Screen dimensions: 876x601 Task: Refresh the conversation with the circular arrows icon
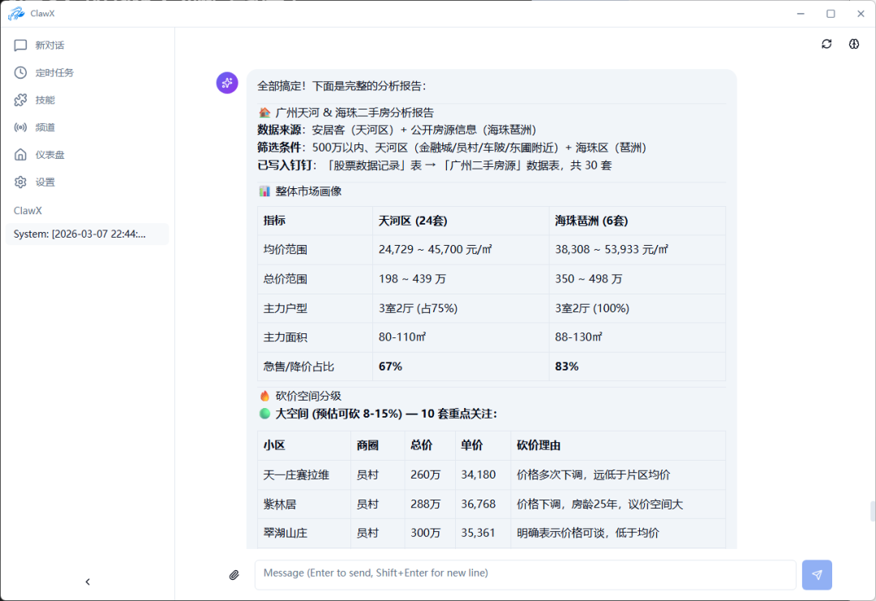tap(826, 44)
